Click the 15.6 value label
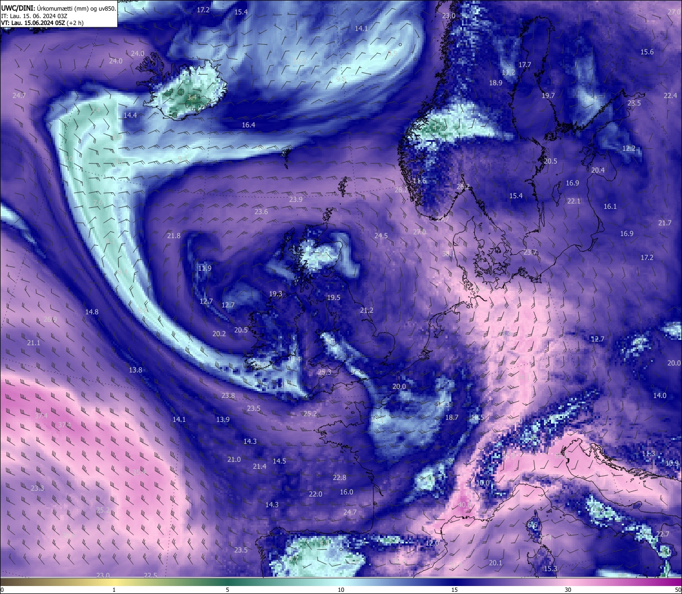The width and height of the screenshot is (682, 594). (x=647, y=52)
